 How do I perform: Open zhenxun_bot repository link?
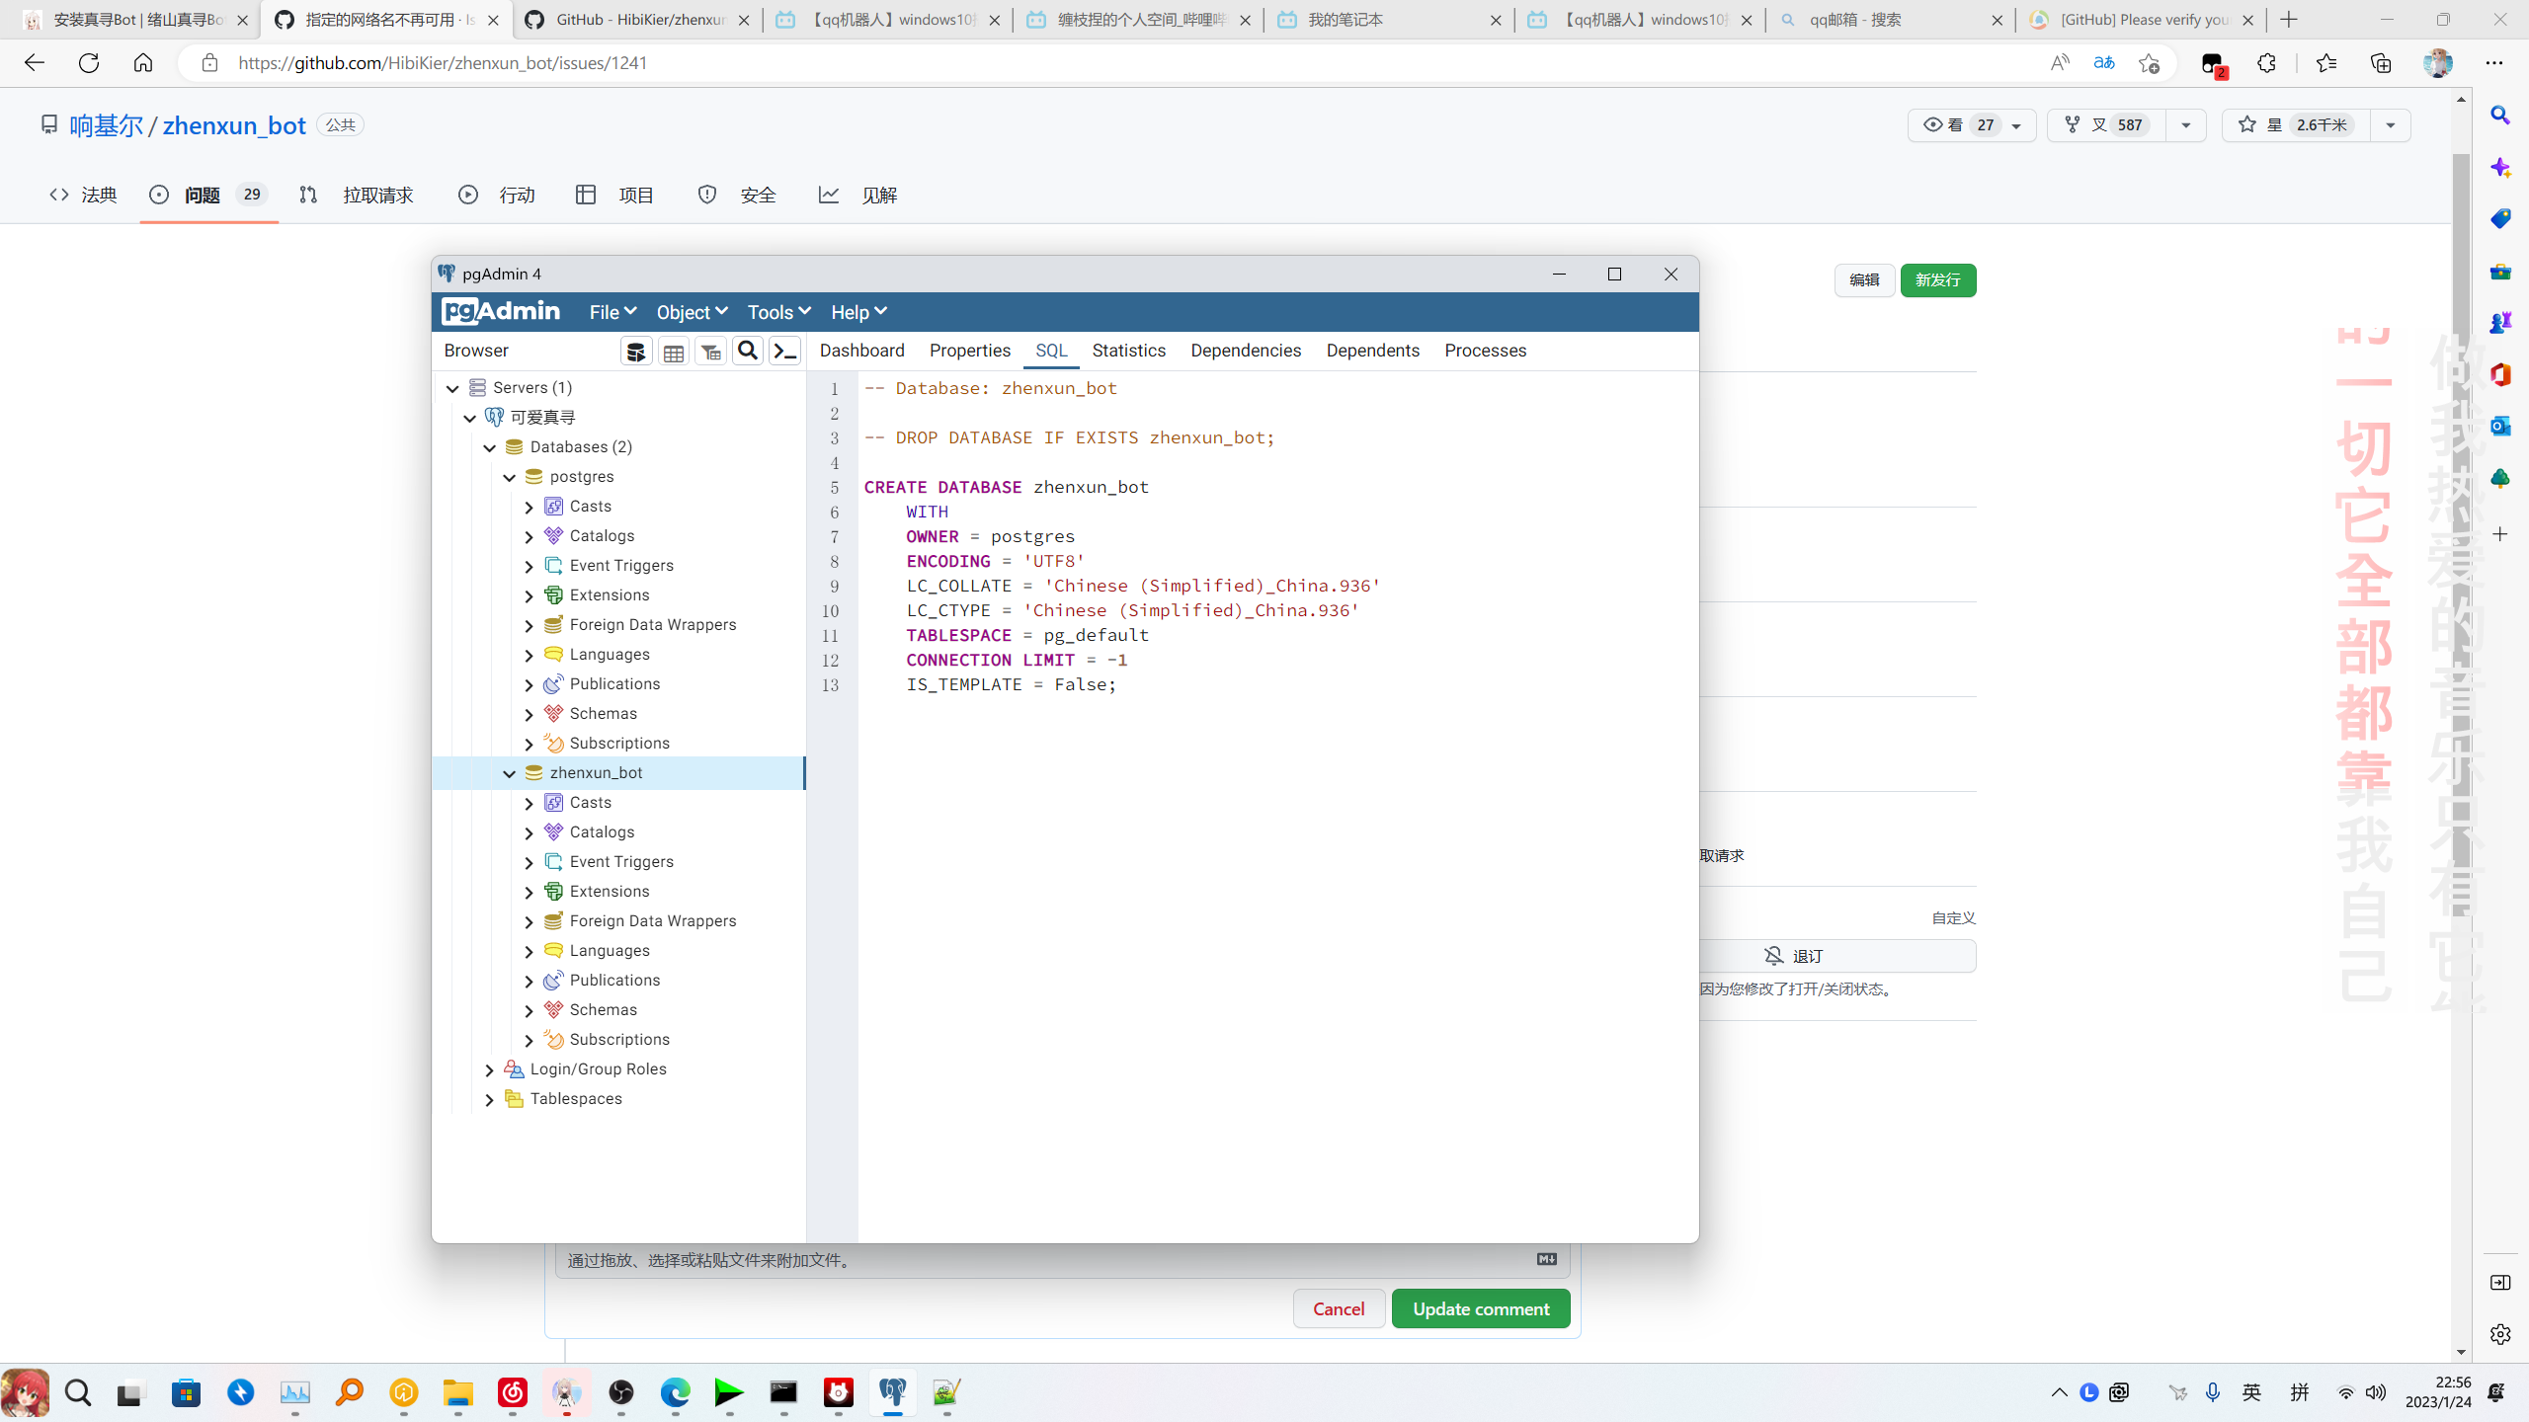tap(234, 125)
